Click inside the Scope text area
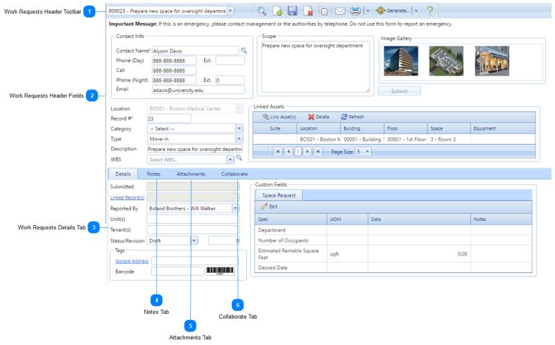 coord(315,67)
